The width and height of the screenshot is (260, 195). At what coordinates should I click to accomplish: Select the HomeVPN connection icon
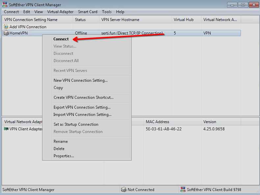[6, 33]
